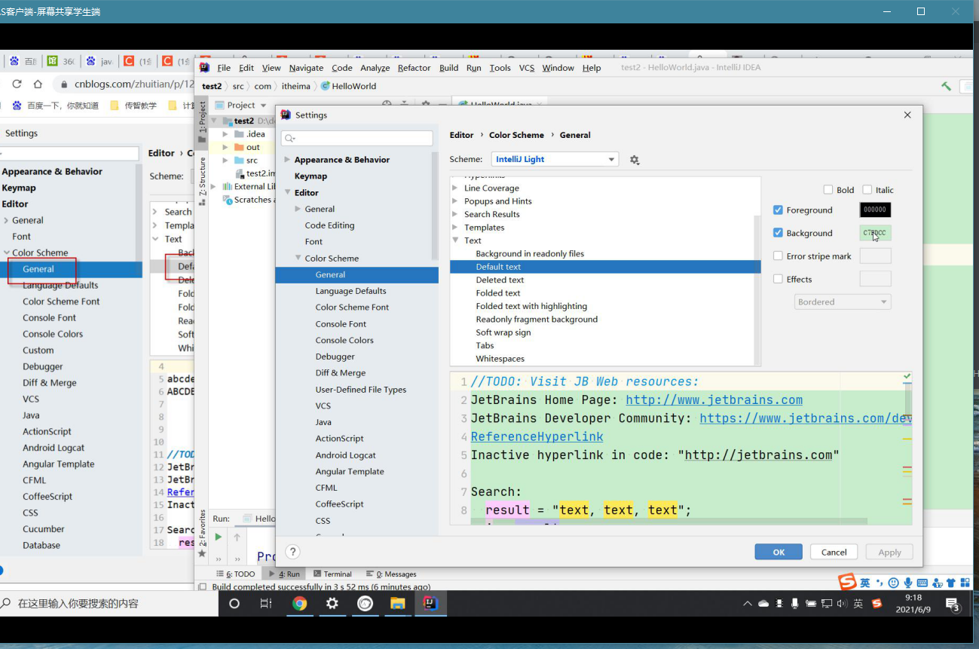
Task: Click the Apply button
Action: pyautogui.click(x=889, y=552)
